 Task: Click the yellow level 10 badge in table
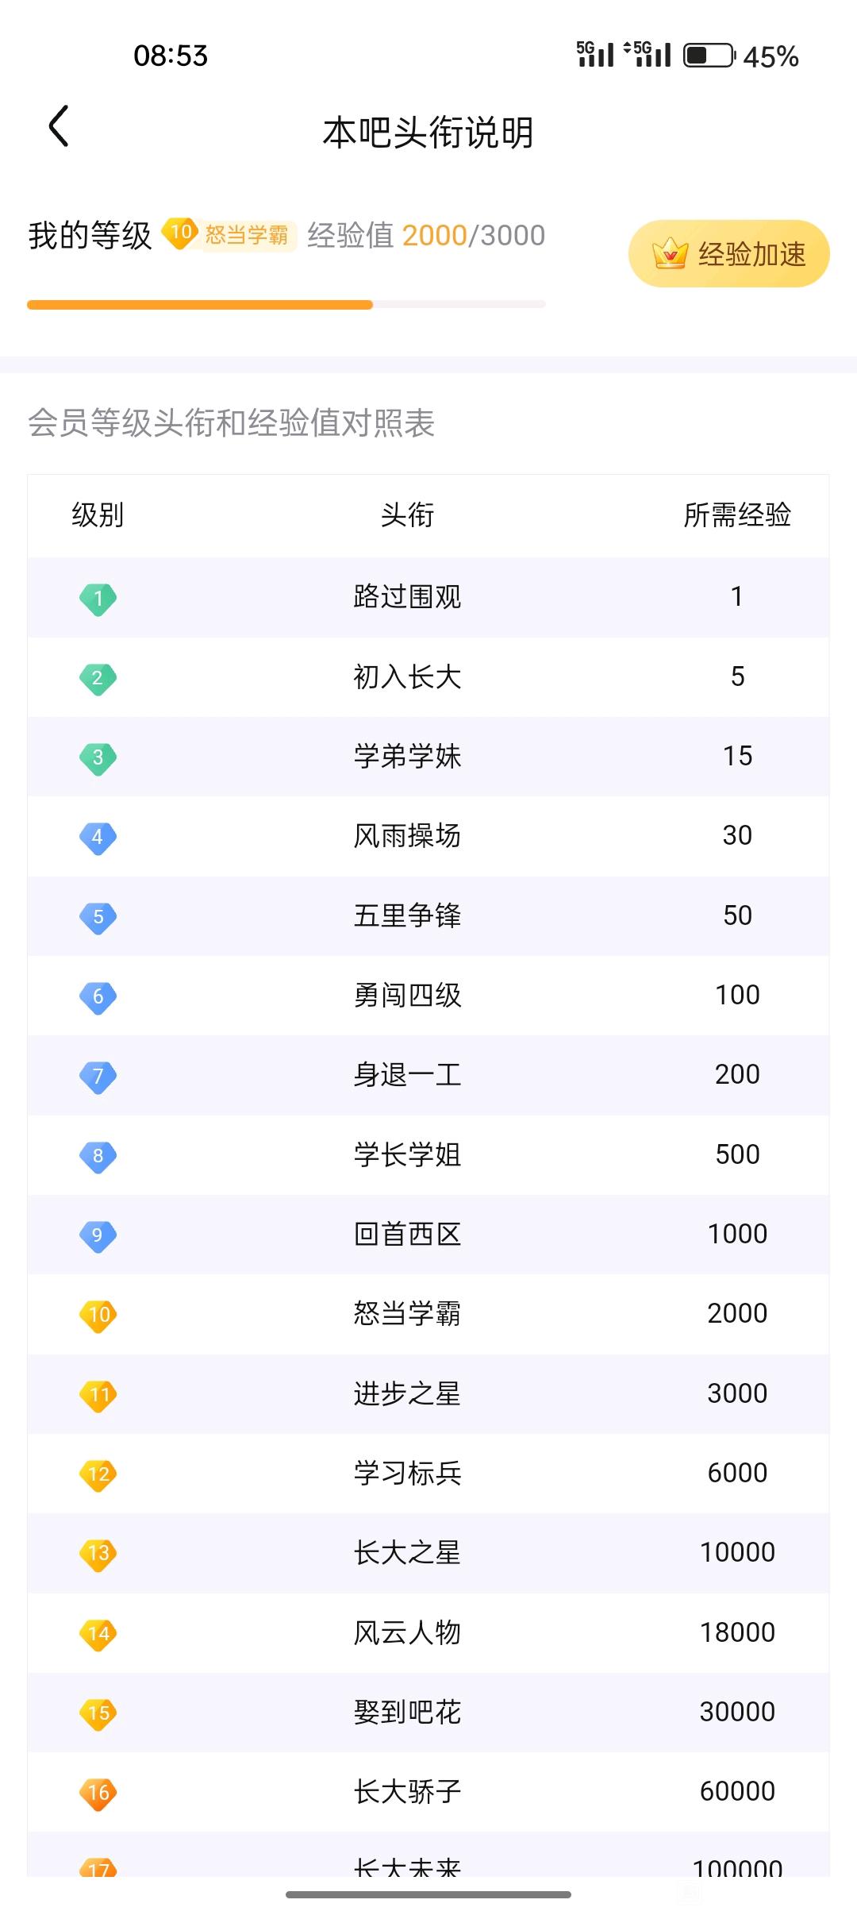(x=98, y=1316)
